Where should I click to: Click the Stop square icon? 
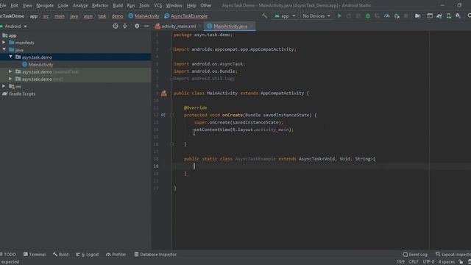tap(406, 16)
